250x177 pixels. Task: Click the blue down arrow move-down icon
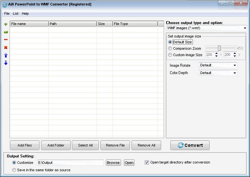[x=6, y=63]
